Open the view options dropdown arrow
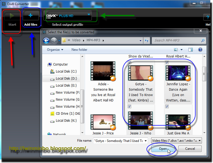Screen dimensions: 213x163 [181, 50]
